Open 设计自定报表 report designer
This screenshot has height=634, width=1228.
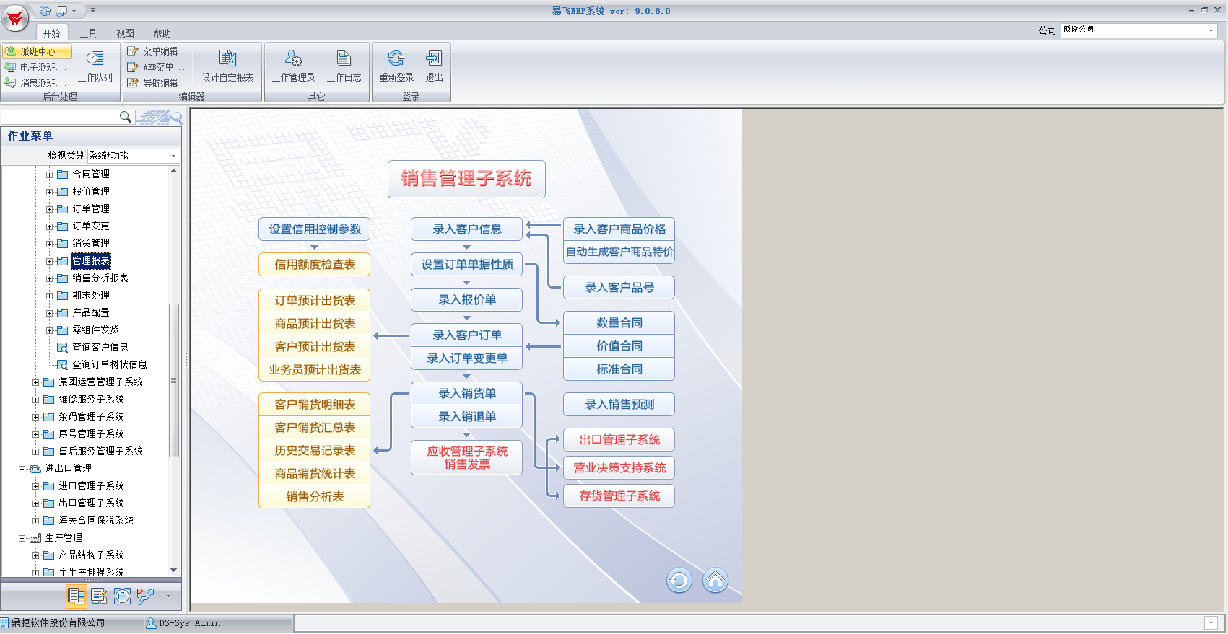pyautogui.click(x=227, y=67)
